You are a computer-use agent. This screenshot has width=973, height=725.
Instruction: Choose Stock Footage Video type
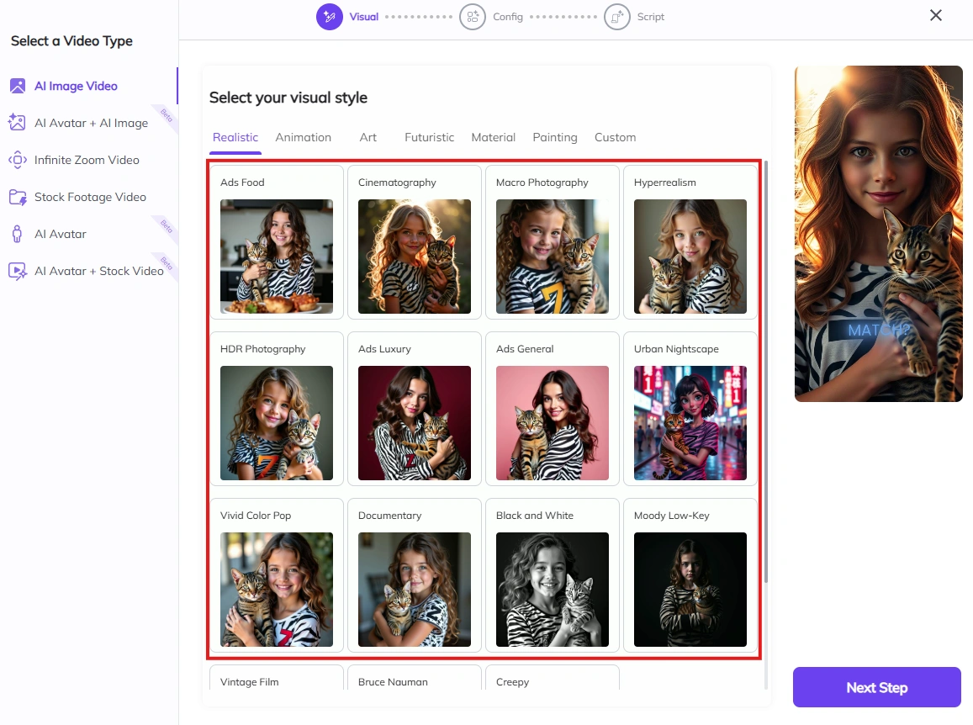89,197
